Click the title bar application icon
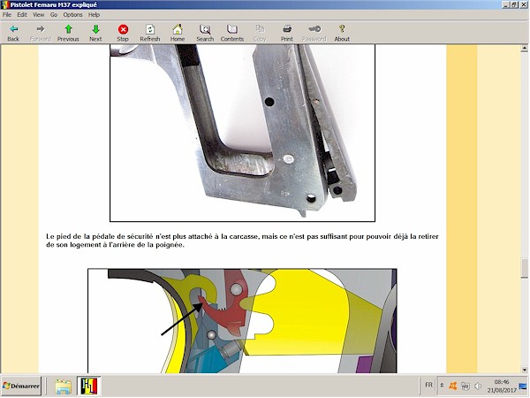 coord(4,4)
